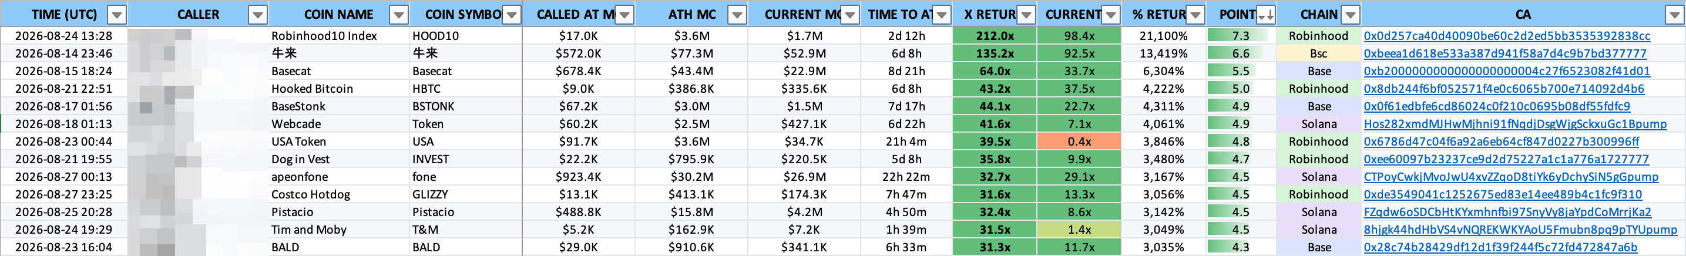Select the 2026-08-23 16:04 time cell
Screen dimensions: 1686x256
(x=64, y=248)
